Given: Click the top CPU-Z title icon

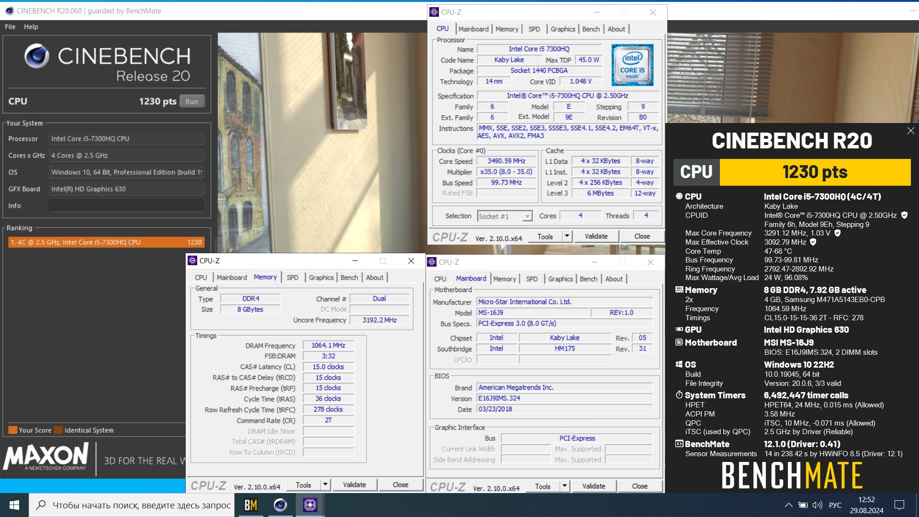Looking at the screenshot, I should coord(434,12).
